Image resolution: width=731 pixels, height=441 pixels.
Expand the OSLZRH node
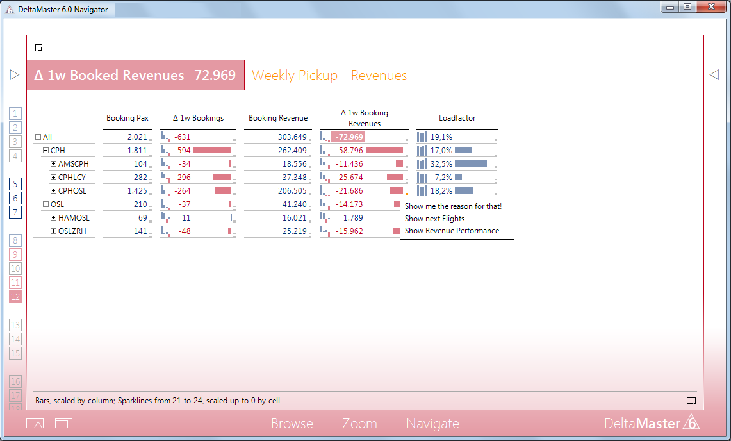pyautogui.click(x=53, y=231)
